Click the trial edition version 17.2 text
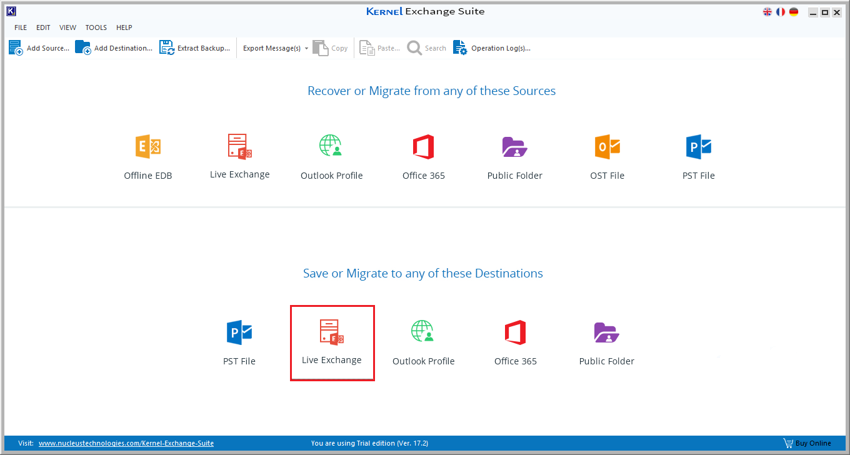Image resolution: width=850 pixels, height=455 pixels. point(369,443)
